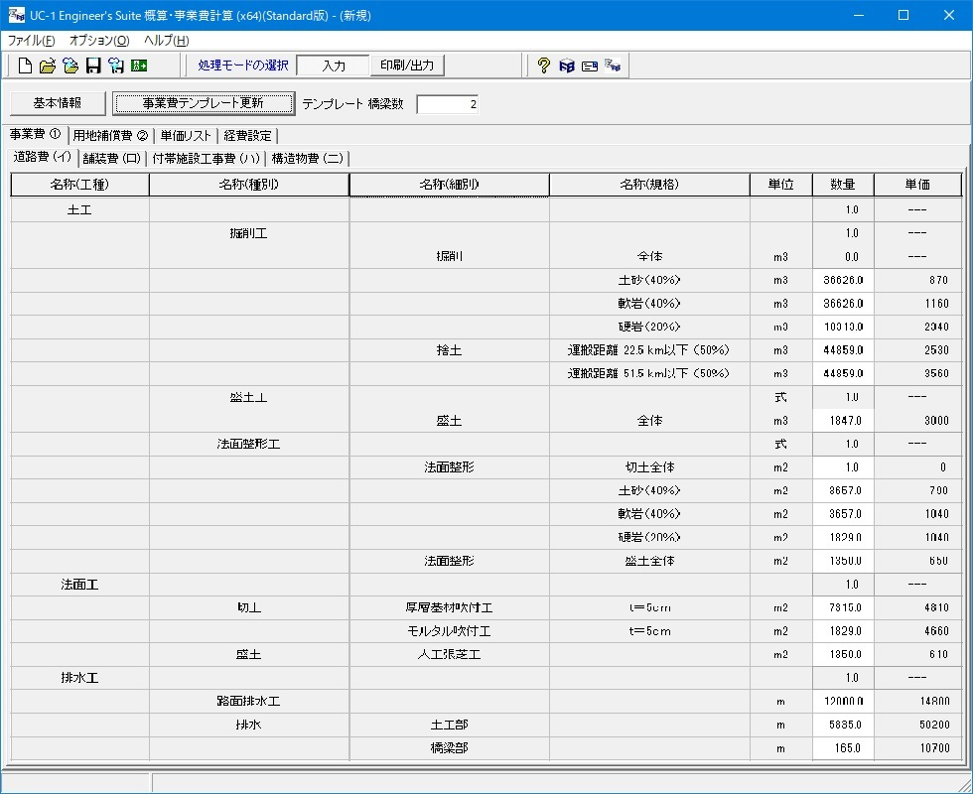The image size is (973, 794).
Task: Click the 名称(規格) column header
Action: 649,185
